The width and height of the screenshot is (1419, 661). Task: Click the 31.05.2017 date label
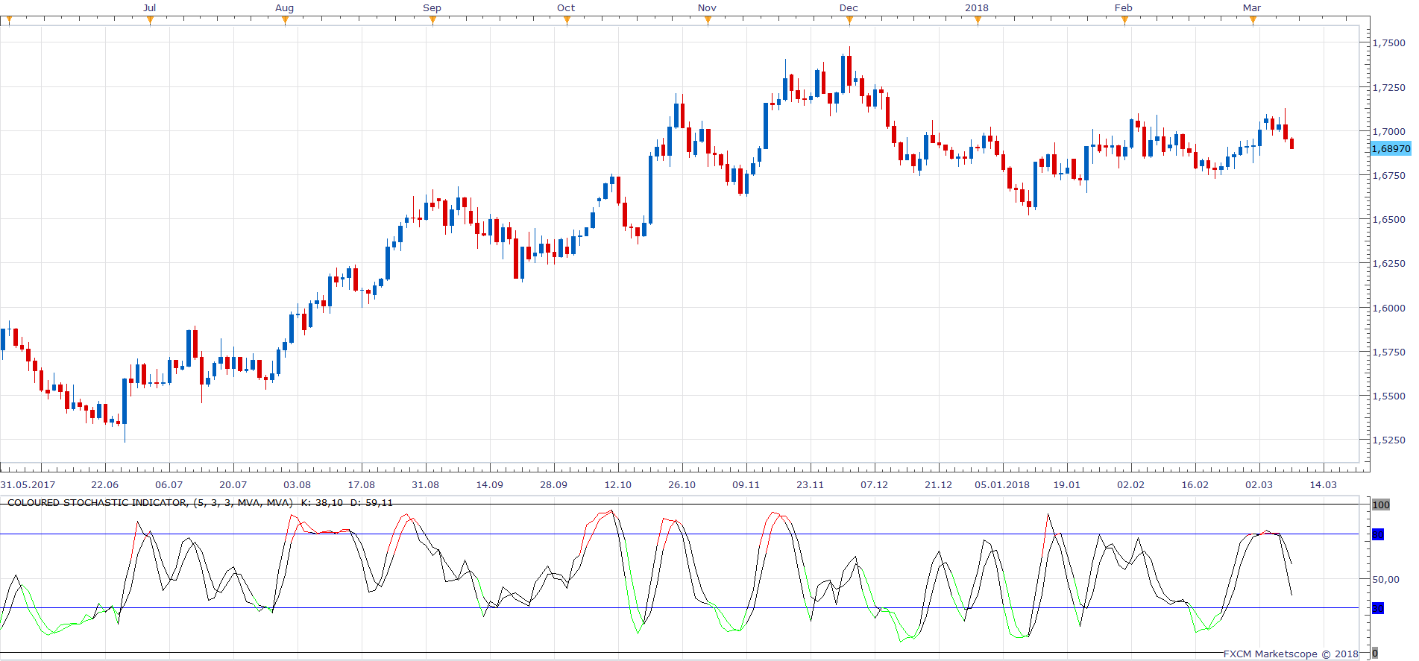pos(28,484)
